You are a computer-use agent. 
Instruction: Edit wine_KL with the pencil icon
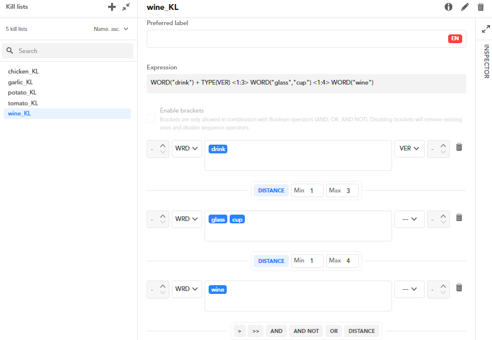(465, 7)
